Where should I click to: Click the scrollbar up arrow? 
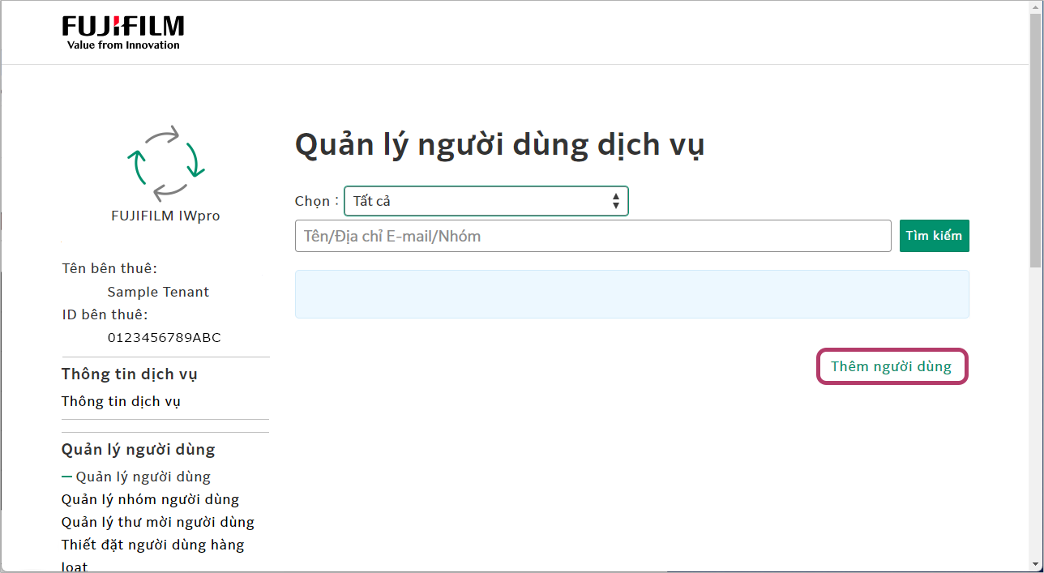point(1036,6)
